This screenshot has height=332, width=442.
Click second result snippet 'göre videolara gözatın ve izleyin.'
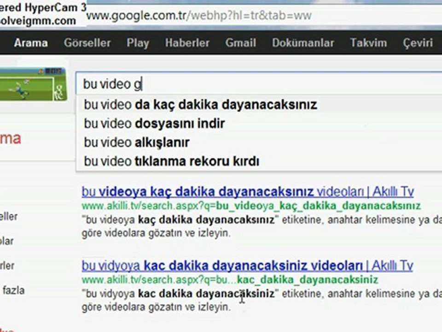(156, 307)
